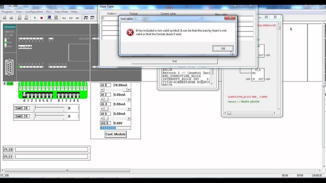Click the right scroll arrow in KOP window
326x183 pixels.
click(275, 113)
